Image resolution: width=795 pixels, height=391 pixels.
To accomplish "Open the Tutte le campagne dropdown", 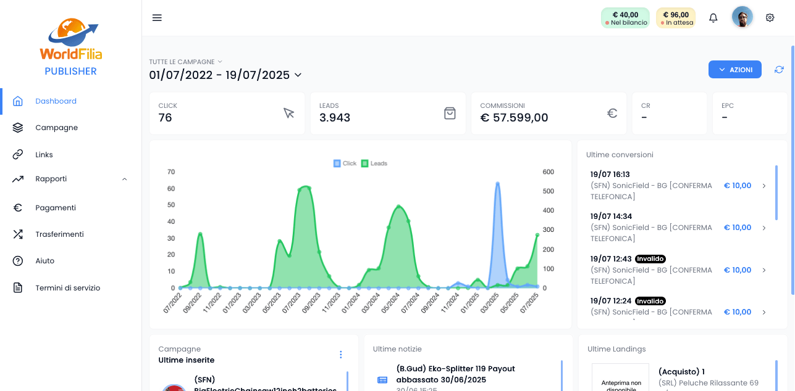I will 185,62.
